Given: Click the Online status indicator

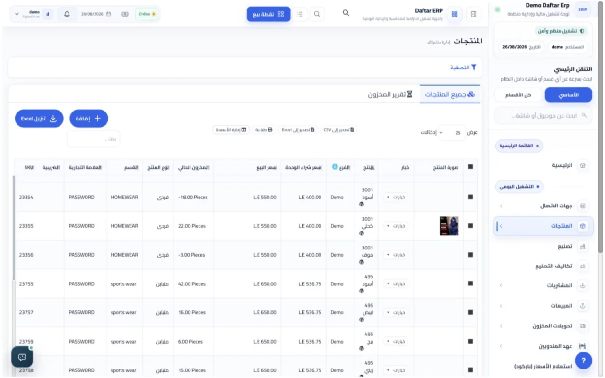Looking at the screenshot, I should 147,14.
